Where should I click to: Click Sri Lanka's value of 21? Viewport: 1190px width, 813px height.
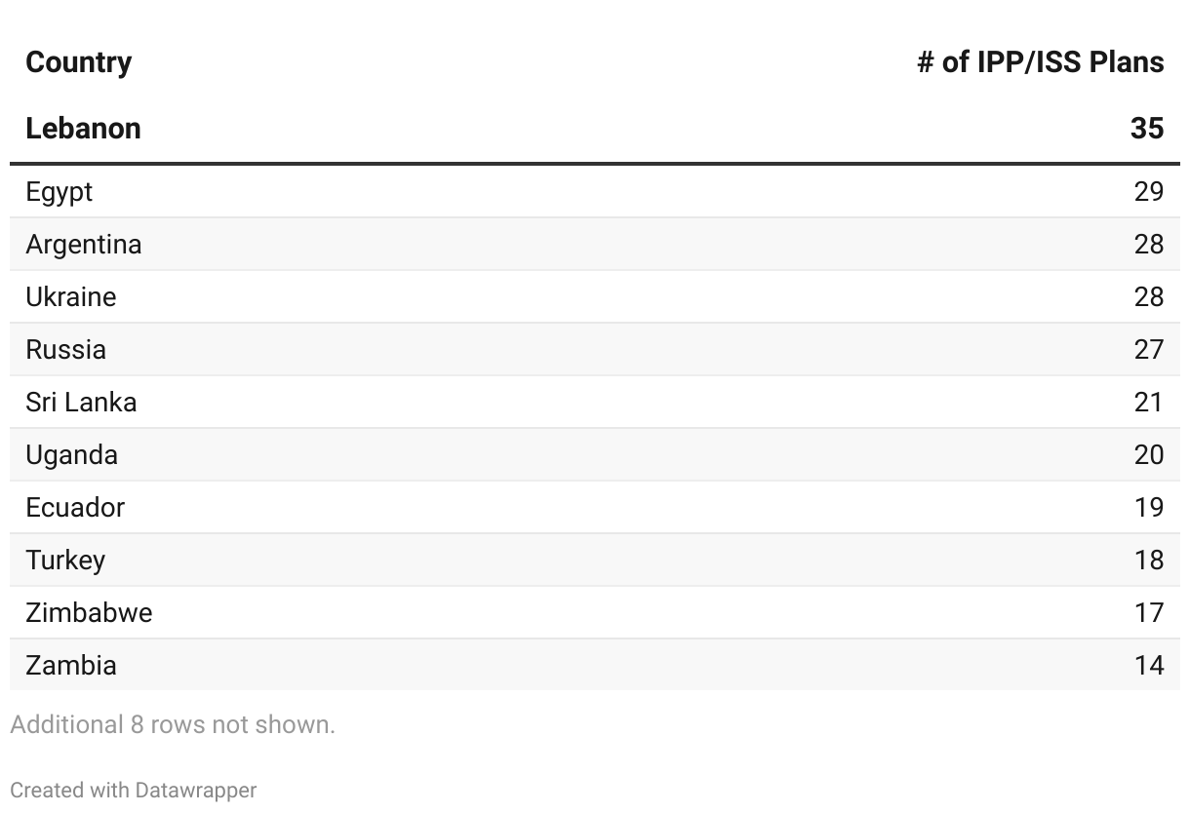click(x=1148, y=403)
